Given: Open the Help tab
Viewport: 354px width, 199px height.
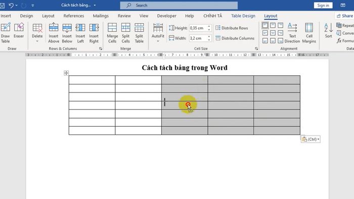Looking at the screenshot, I should point(190,16).
